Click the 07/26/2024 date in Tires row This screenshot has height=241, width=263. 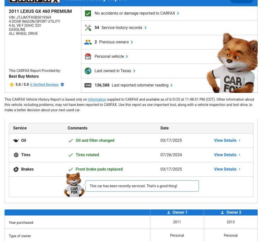[171, 155]
